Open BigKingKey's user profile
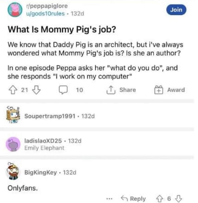The image size is (198, 203). [41, 172]
